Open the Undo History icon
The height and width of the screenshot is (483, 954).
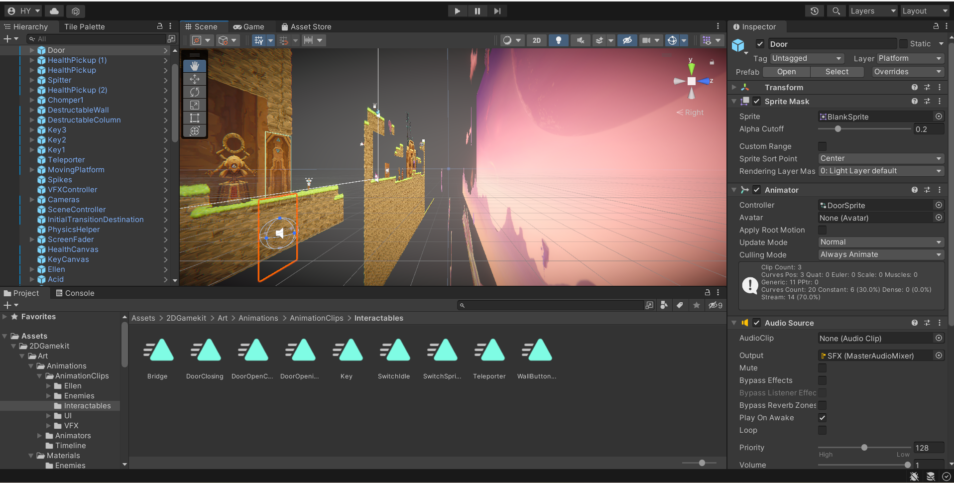coord(815,11)
